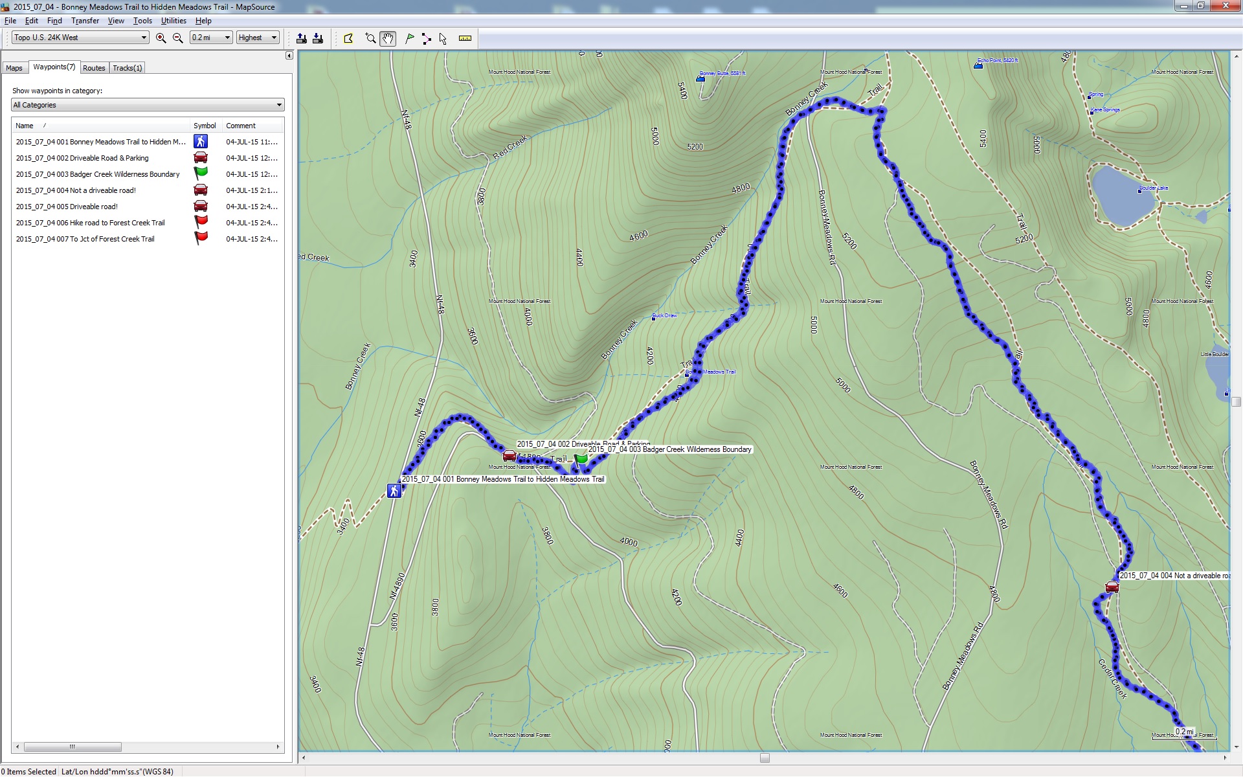The height and width of the screenshot is (777, 1243).
Task: Click the red car marker near Driveable Road label
Action: click(510, 456)
